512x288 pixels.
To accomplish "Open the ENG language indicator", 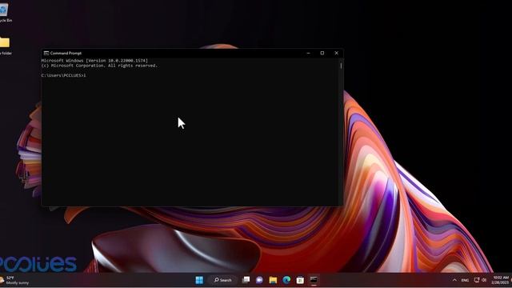I will tap(465, 280).
